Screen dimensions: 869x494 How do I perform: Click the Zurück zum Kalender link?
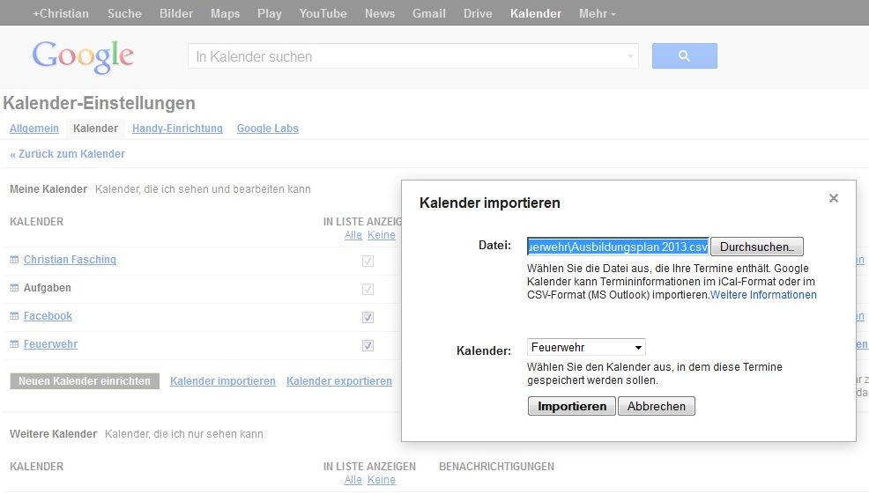[x=68, y=154]
